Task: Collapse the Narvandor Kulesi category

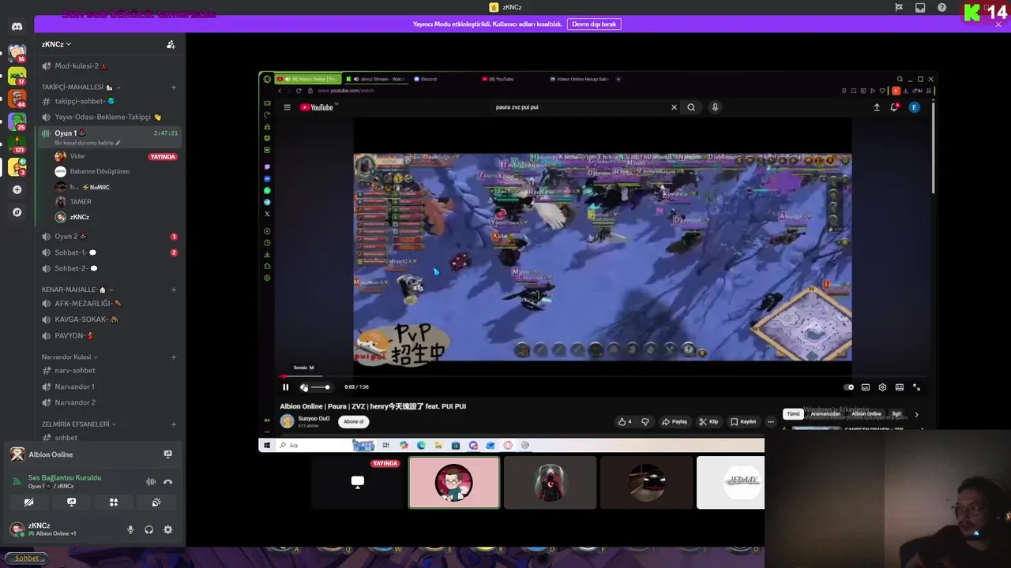Action: click(70, 357)
